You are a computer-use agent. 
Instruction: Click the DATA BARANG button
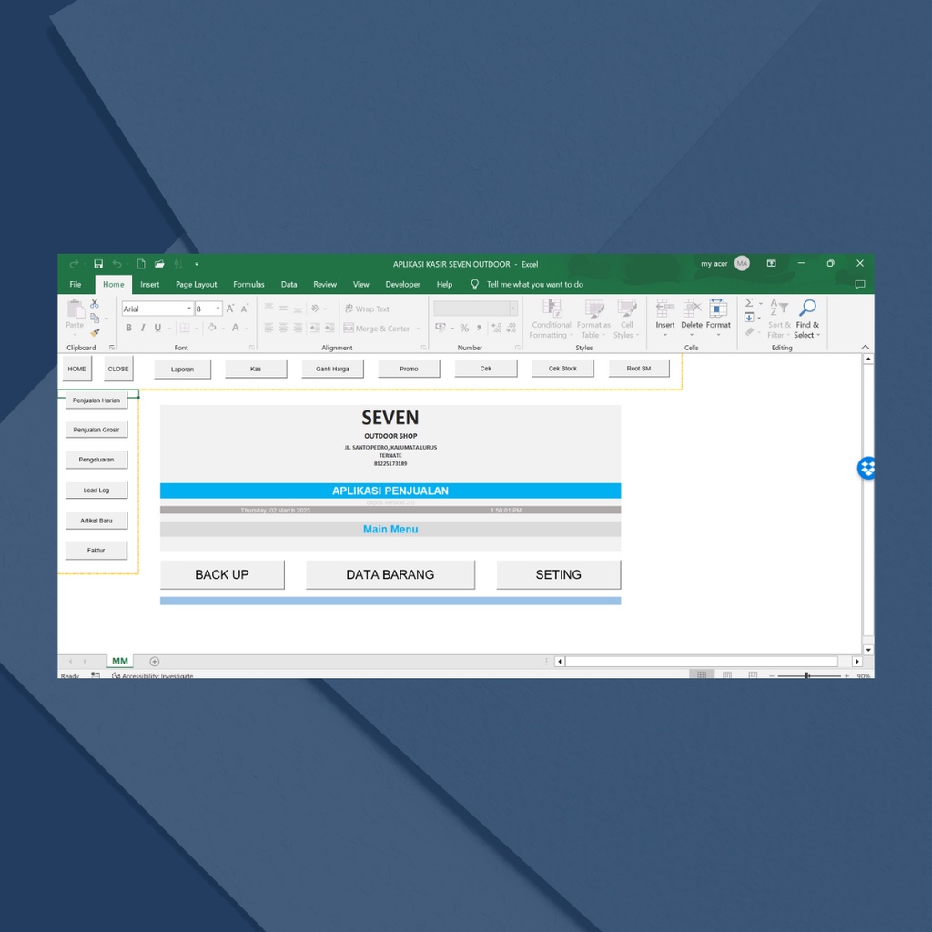[x=390, y=575]
